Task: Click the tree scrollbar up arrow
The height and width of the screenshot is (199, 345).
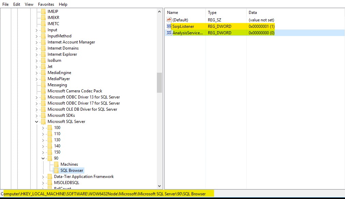Action: coord(159,12)
